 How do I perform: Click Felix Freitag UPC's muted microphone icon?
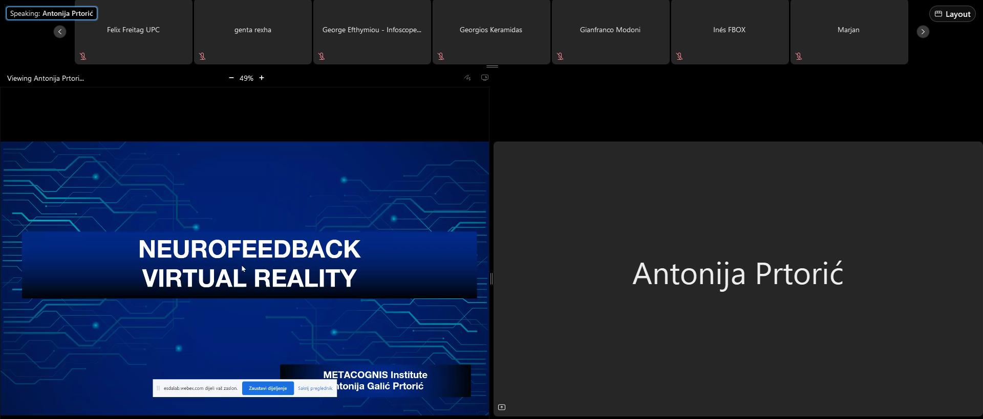pos(83,56)
